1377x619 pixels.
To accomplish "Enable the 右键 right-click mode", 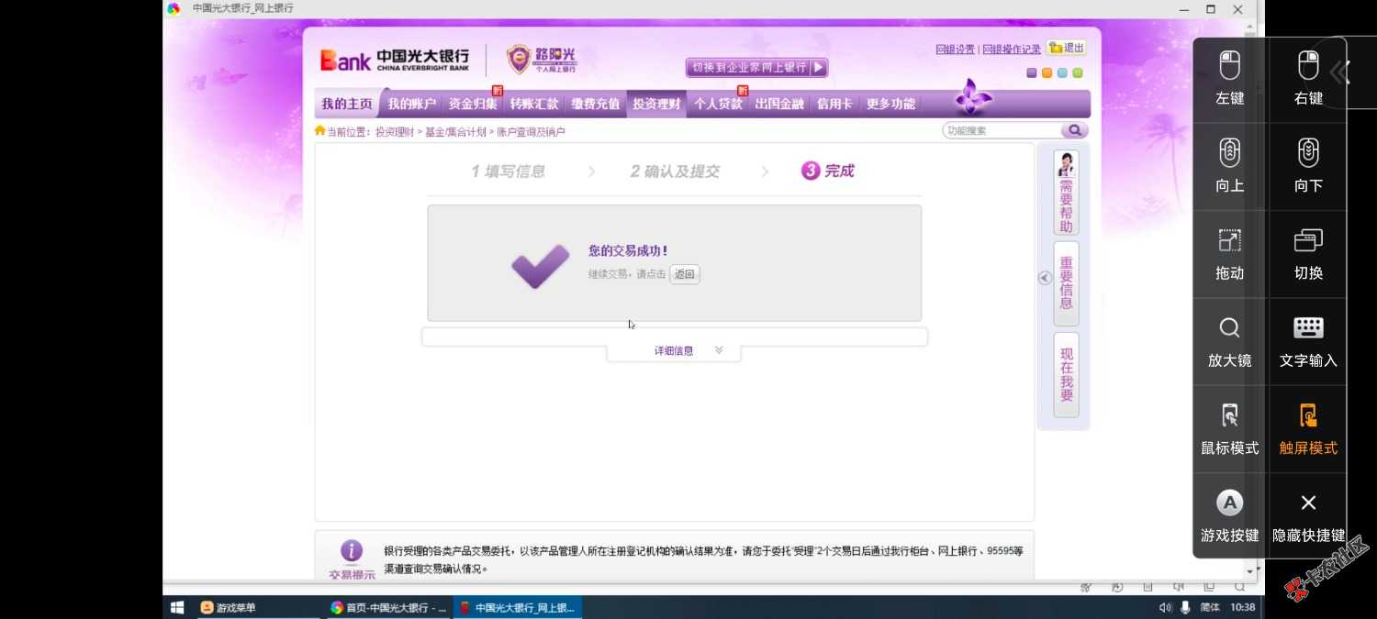I will 1307,78.
